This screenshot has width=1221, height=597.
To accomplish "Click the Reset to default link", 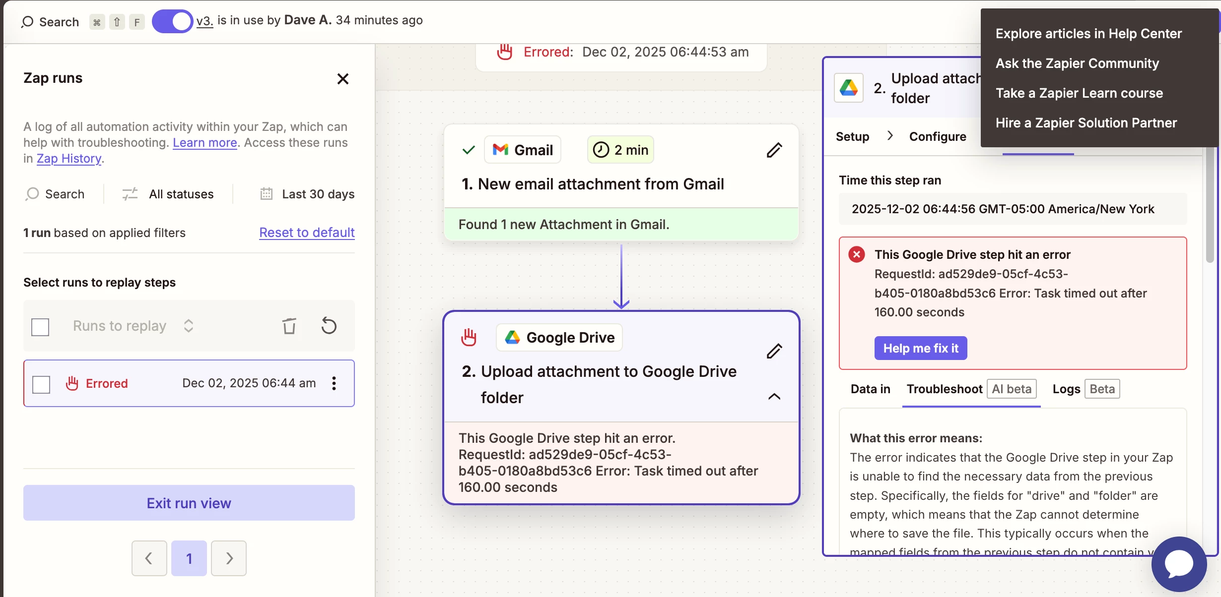I will click(307, 233).
